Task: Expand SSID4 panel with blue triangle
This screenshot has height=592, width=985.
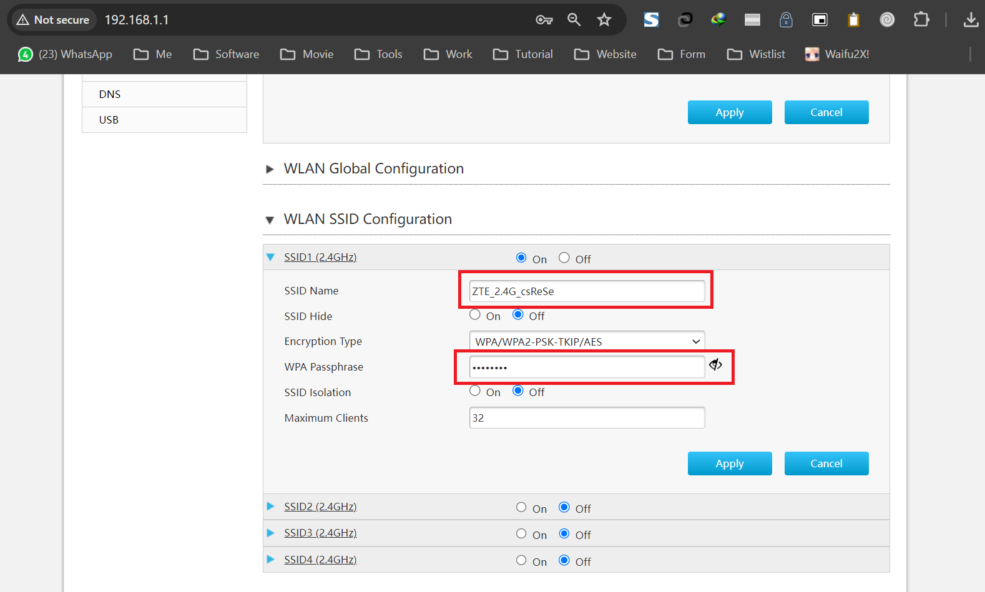Action: (270, 560)
